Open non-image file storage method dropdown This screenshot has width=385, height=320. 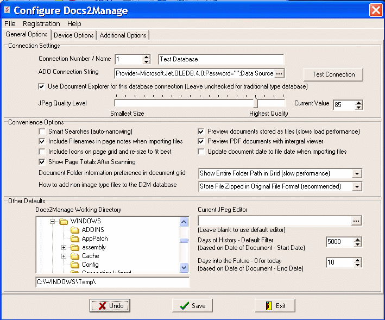(x=357, y=187)
